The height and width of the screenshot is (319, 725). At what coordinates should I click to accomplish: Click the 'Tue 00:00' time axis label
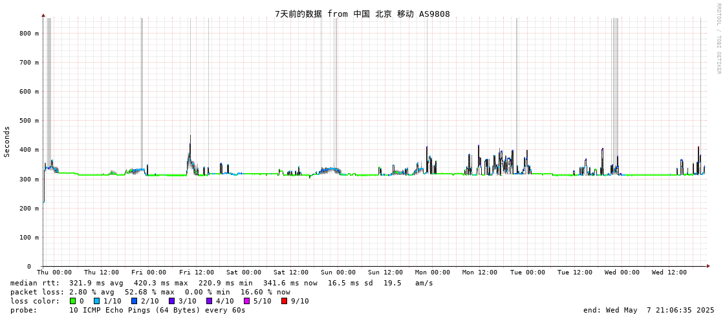click(528, 273)
